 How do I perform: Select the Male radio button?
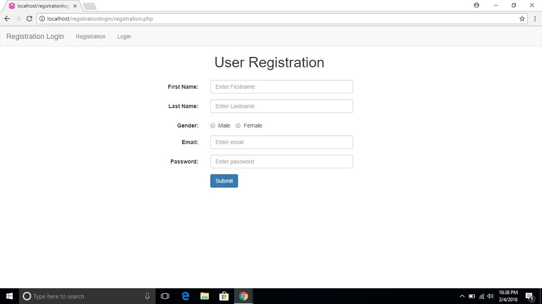point(213,125)
